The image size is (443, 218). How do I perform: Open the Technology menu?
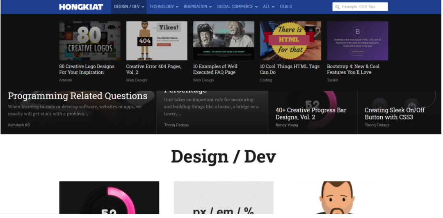coord(164,7)
